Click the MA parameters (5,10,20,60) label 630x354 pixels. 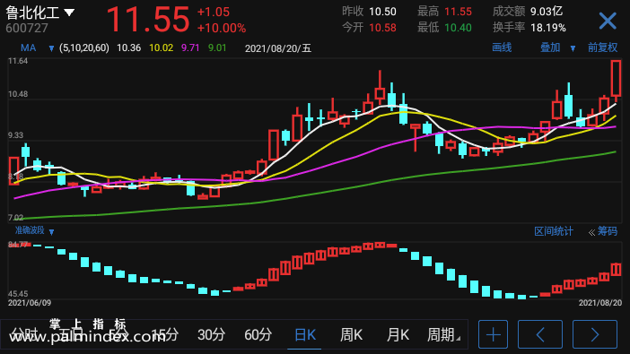tap(84, 48)
